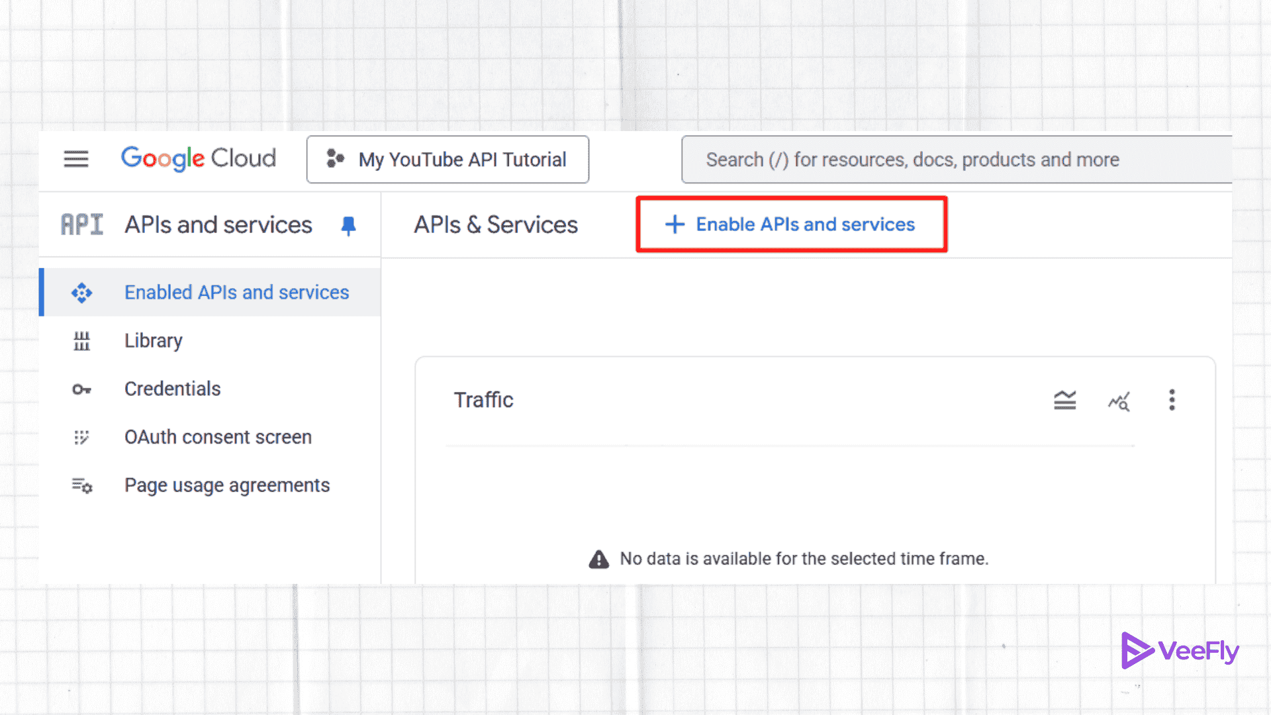Click the chart explore magnifier icon
The image size is (1271, 715).
tap(1119, 400)
